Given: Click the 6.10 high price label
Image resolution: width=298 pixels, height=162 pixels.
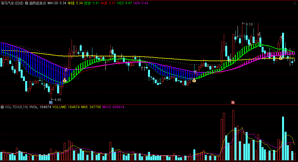Looking at the screenshot, I should pos(249,24).
